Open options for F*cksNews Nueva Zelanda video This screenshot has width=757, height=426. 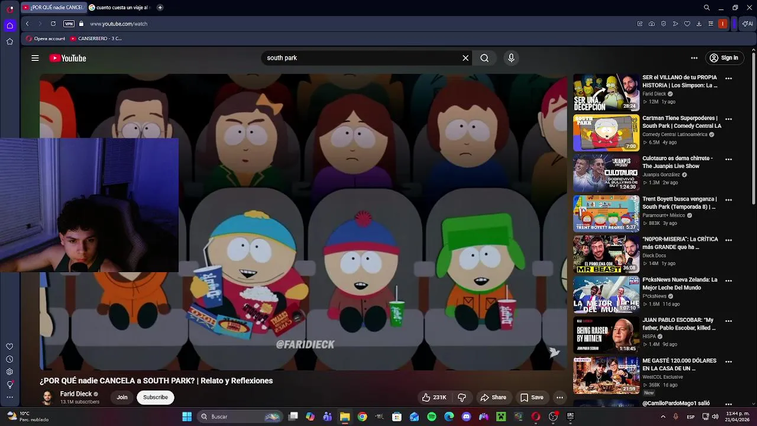coord(729,280)
